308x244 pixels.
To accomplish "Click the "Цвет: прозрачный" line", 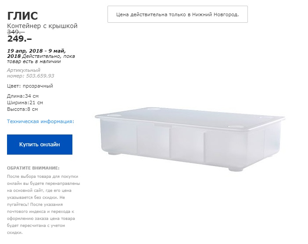I will [30, 86].
